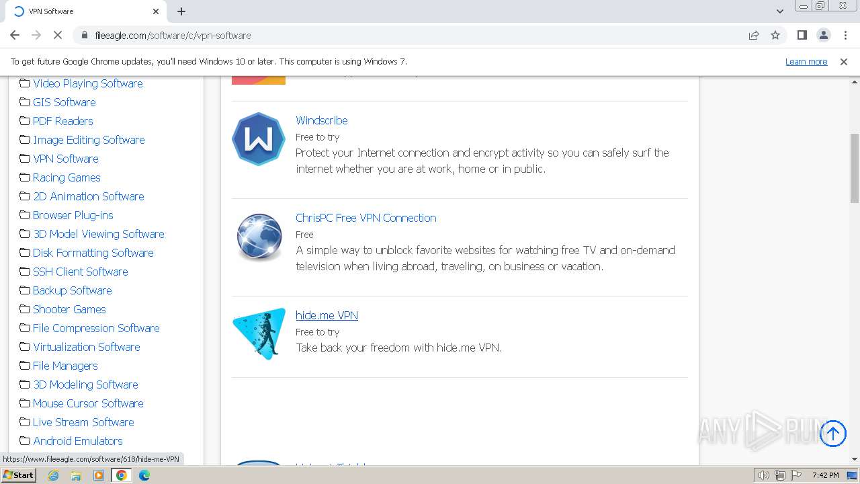Go to Disk Formatting Software category
The height and width of the screenshot is (484, 860).
point(93,253)
